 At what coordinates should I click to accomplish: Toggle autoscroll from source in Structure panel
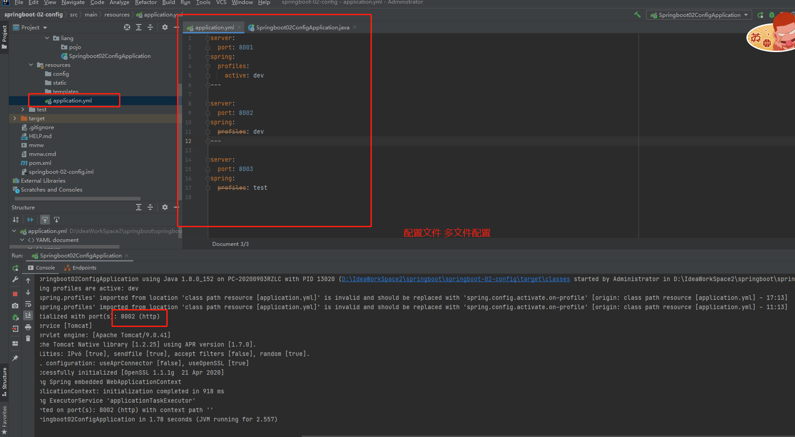pyautogui.click(x=57, y=220)
